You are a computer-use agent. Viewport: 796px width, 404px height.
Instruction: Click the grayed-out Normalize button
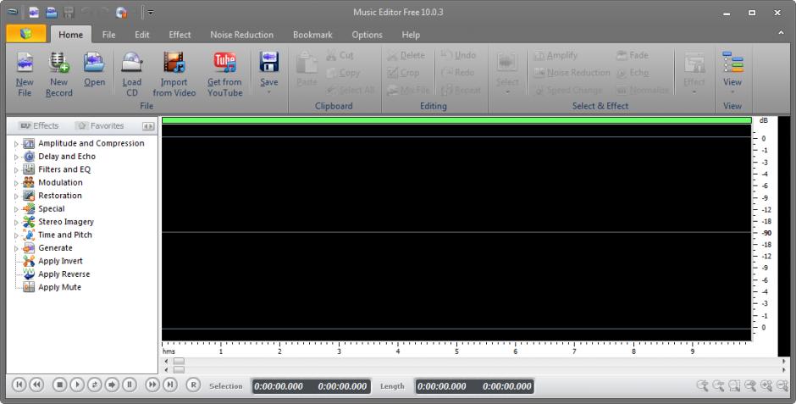(x=643, y=90)
